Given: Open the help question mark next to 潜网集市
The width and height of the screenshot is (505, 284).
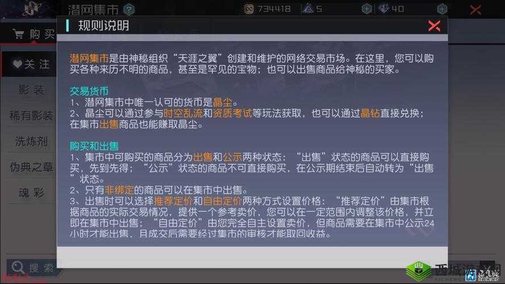Looking at the screenshot, I should coord(129,10).
